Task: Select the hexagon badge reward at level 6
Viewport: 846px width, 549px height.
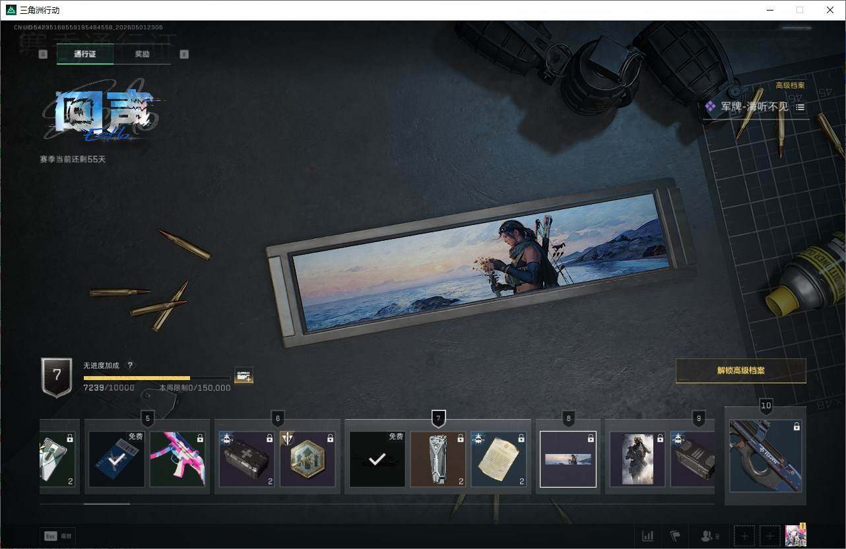Action: [308, 459]
